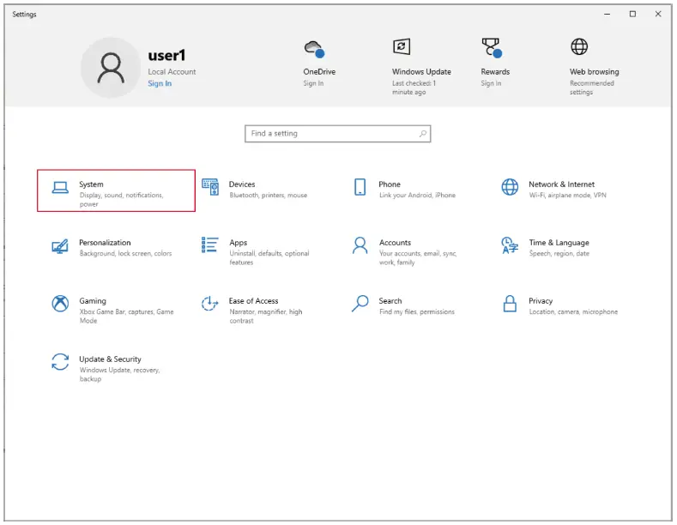The width and height of the screenshot is (677, 525).
Task: Open the System settings laptop icon
Action: (60, 188)
